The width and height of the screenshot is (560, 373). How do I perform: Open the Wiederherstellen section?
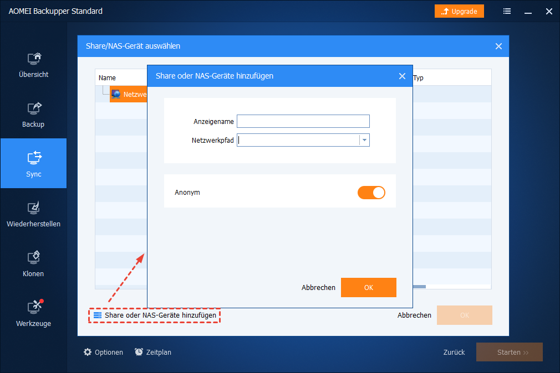pos(34,214)
